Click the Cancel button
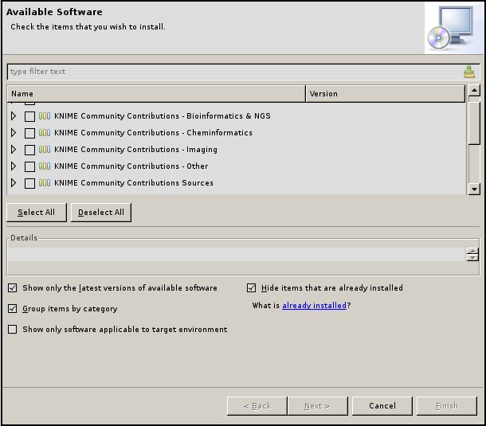The width and height of the screenshot is (486, 426). [382, 406]
